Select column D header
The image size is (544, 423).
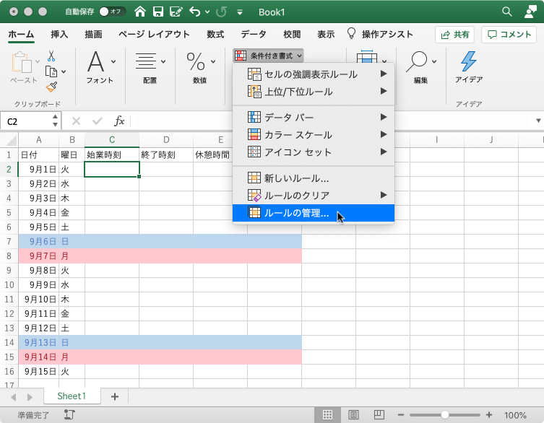[166, 140]
